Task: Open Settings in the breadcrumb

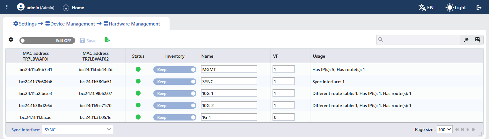Action: click(25, 24)
